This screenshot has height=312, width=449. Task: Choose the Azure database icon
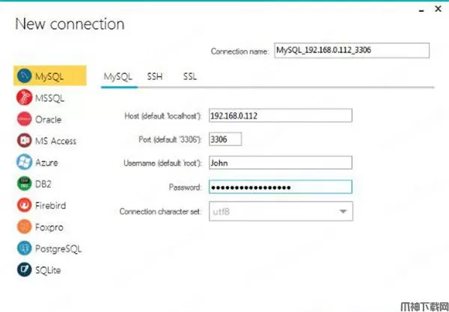24,162
